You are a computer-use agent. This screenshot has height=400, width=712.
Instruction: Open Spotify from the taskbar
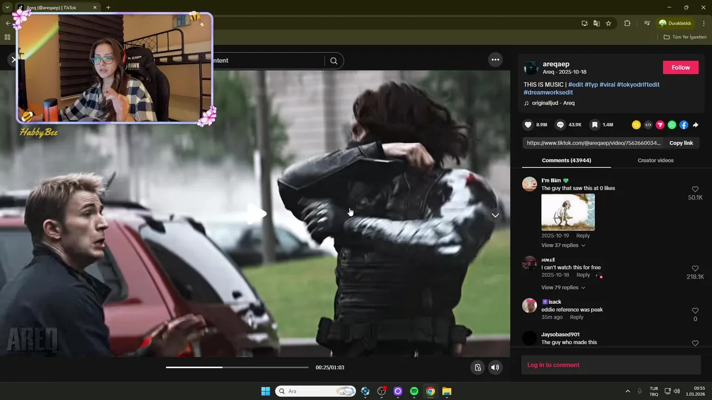point(414,391)
